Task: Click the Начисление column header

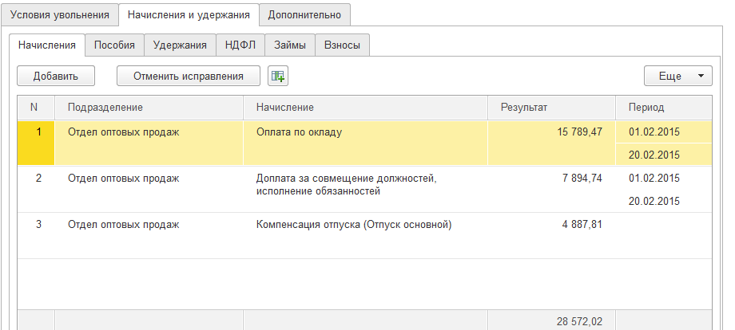Action: [x=365, y=107]
